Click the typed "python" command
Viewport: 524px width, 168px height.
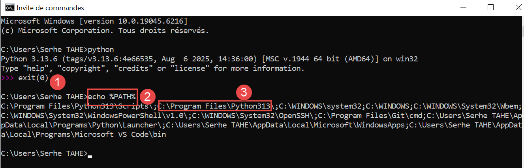coord(101,50)
